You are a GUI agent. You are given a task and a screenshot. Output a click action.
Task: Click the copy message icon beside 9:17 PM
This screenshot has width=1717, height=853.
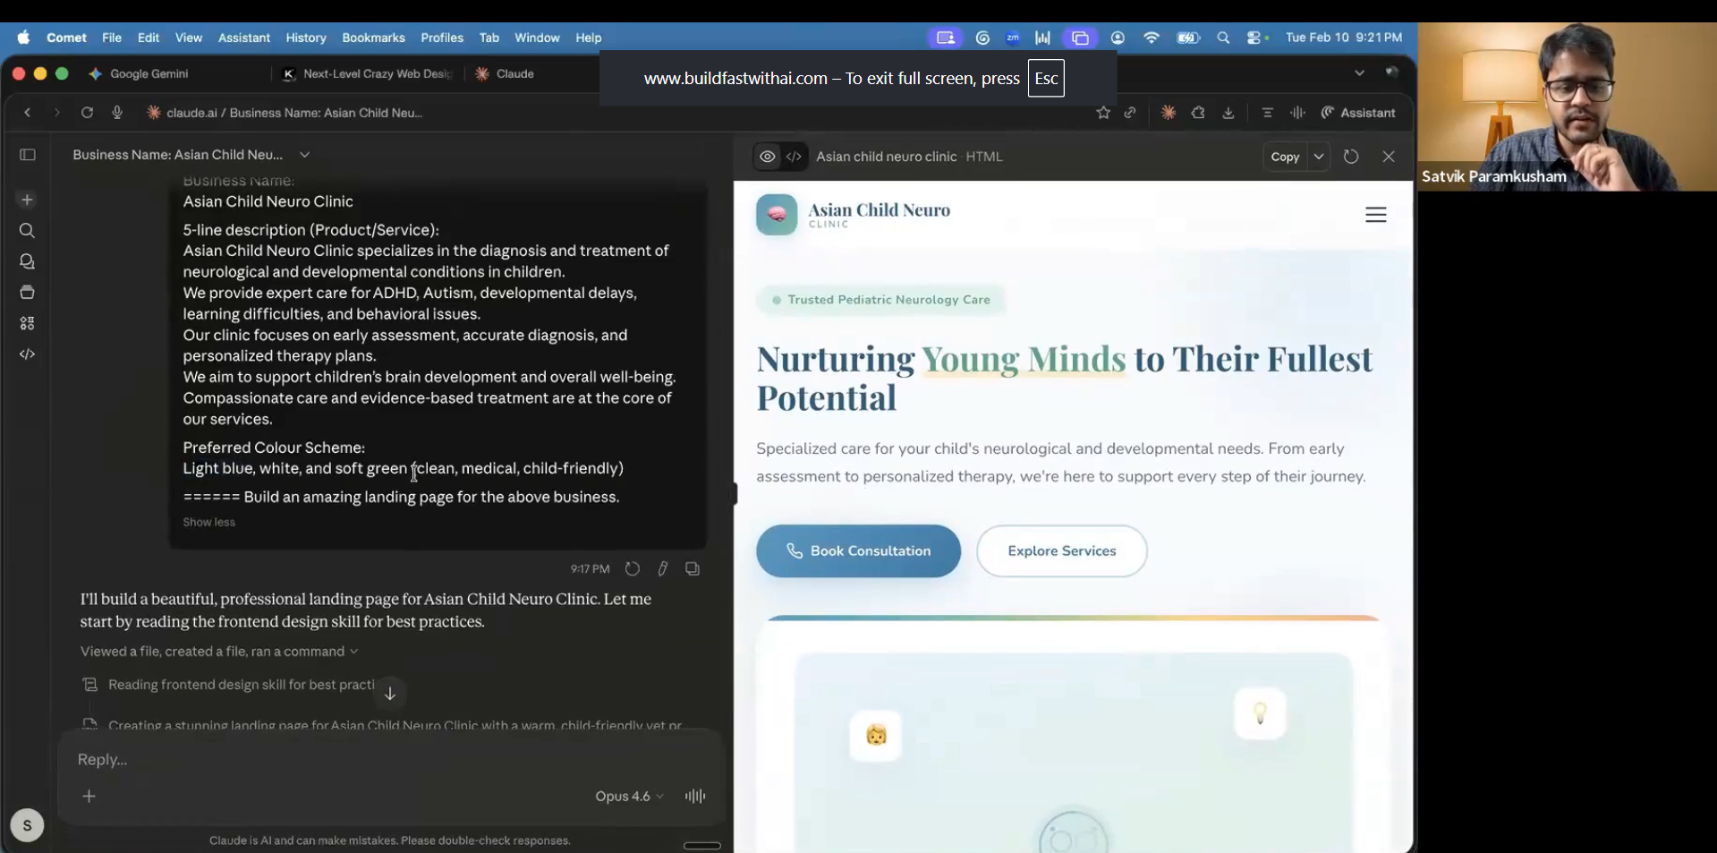coord(693,569)
